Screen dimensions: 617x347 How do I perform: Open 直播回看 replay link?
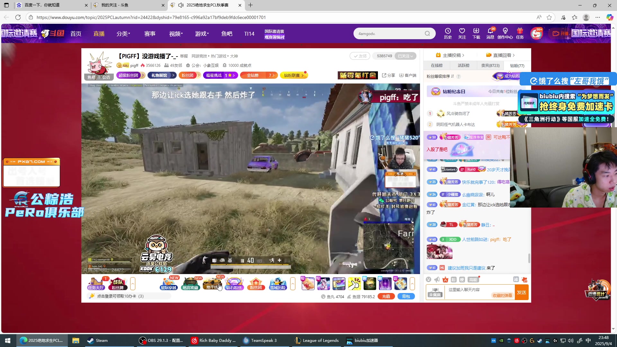point(500,55)
